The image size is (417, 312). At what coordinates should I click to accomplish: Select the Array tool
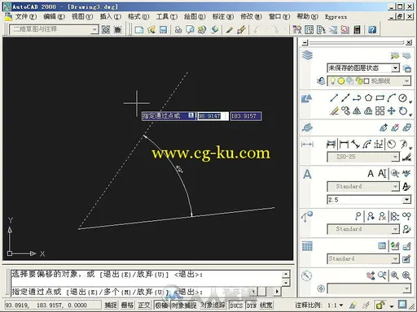[x=380, y=110]
